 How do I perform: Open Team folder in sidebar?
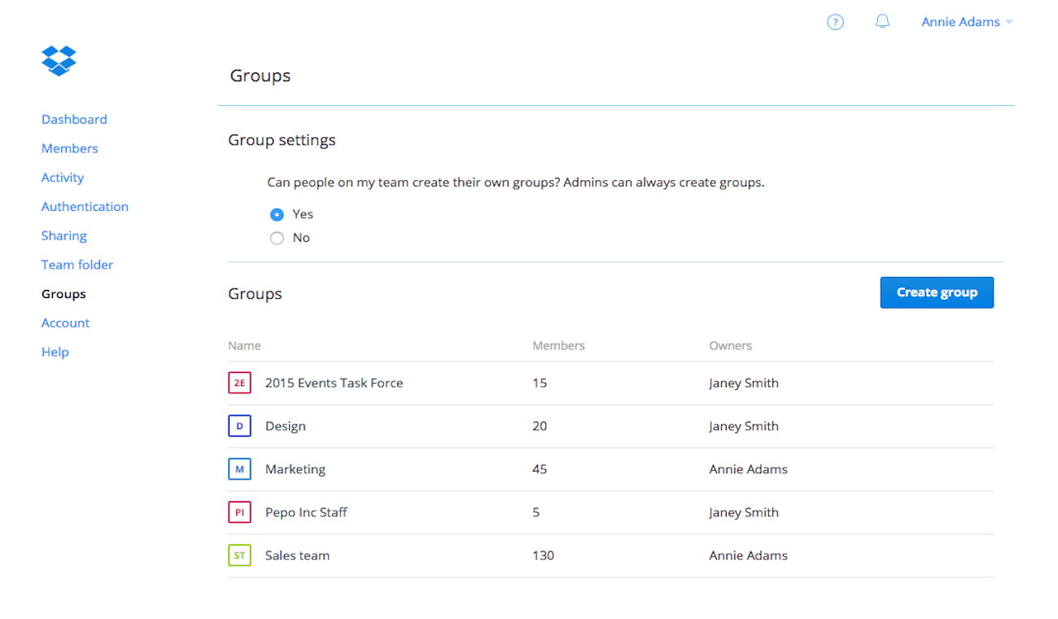pyautogui.click(x=77, y=265)
